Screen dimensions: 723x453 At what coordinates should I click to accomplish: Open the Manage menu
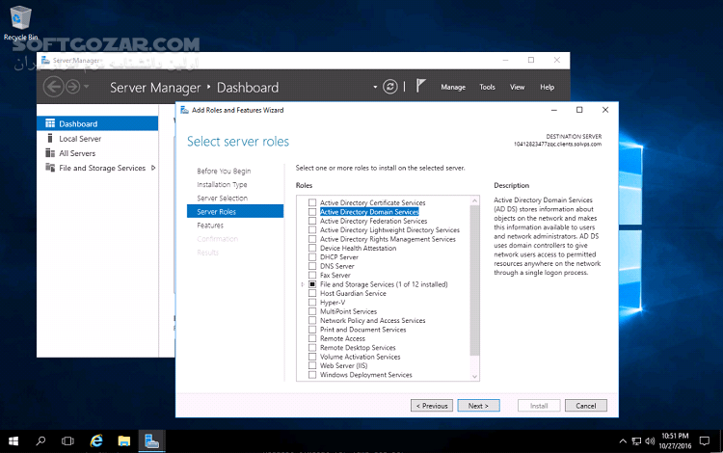tap(453, 87)
